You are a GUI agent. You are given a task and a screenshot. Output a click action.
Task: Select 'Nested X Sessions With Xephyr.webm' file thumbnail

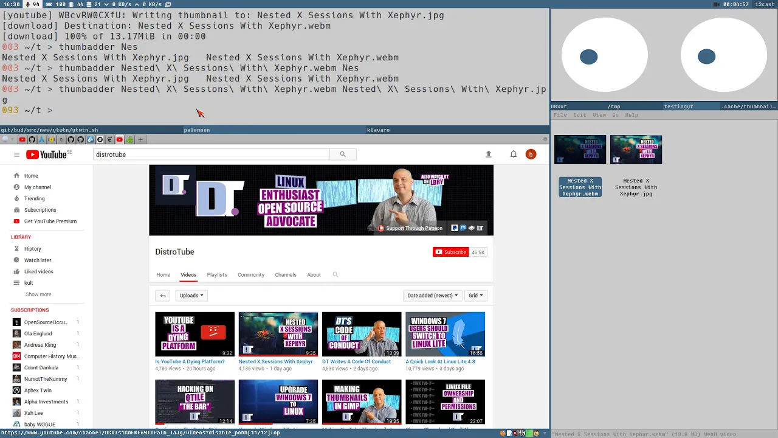580,150
